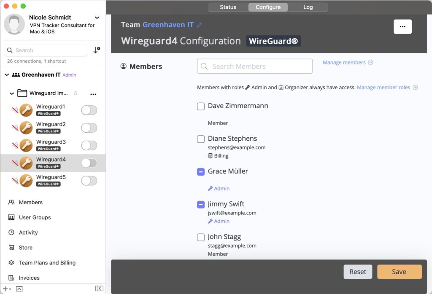Viewport: 432px width, 294px height.
Task: Click the Team Plans layers icon
Action: click(11, 263)
